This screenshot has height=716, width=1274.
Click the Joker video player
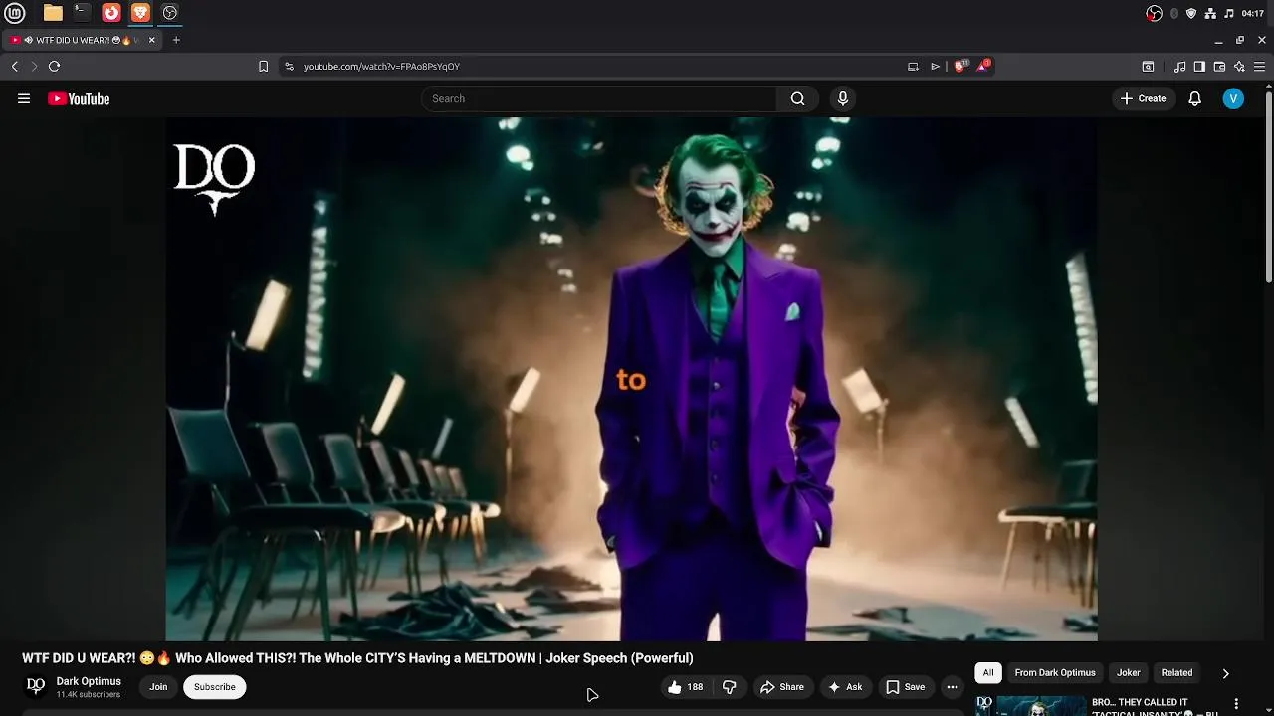(x=631, y=379)
